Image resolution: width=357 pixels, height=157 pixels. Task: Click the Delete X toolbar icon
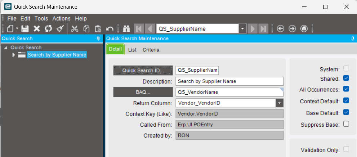[37, 29]
